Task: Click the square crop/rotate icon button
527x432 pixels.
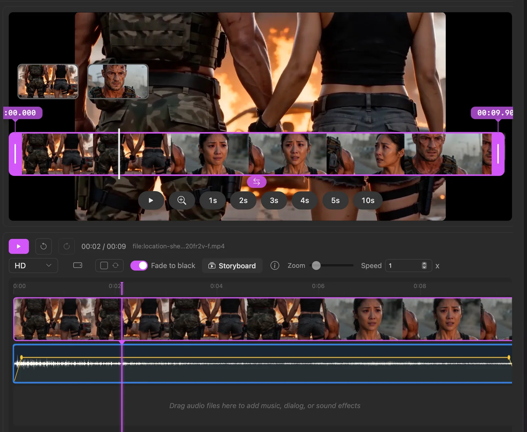Action: point(109,265)
